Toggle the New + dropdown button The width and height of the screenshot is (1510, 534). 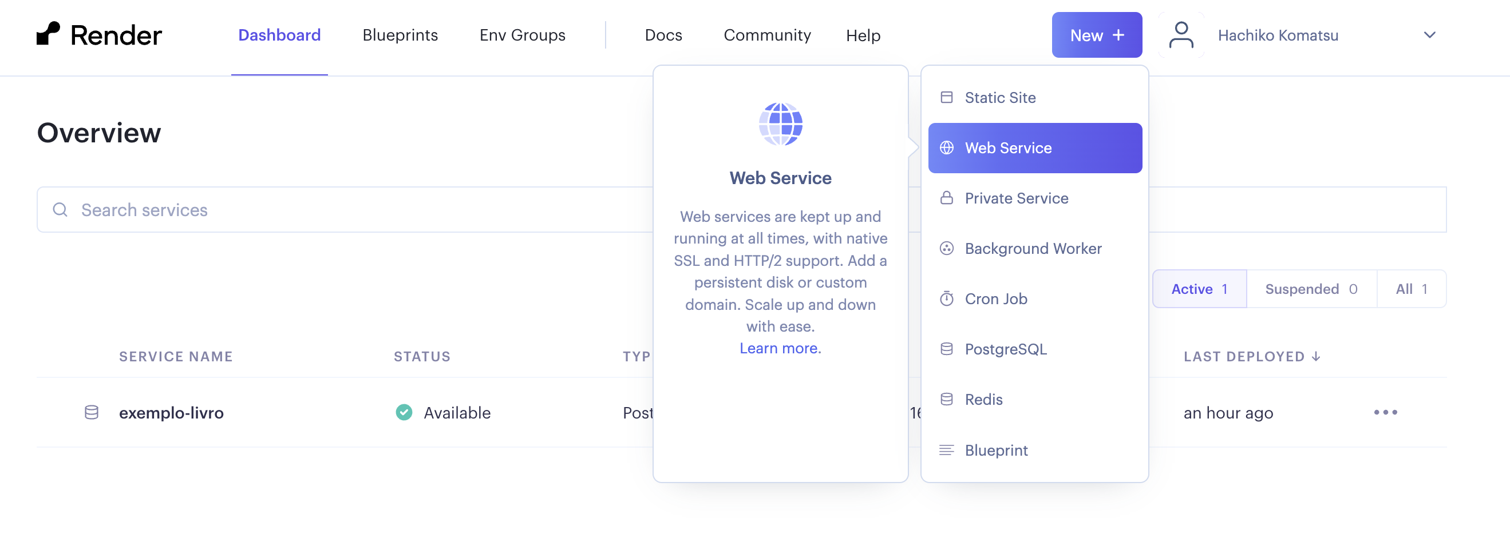coord(1096,35)
